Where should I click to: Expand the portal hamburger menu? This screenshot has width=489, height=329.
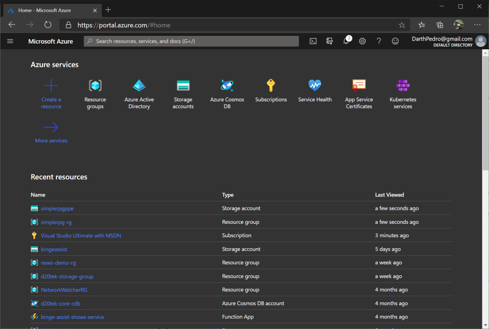pyautogui.click(x=10, y=41)
